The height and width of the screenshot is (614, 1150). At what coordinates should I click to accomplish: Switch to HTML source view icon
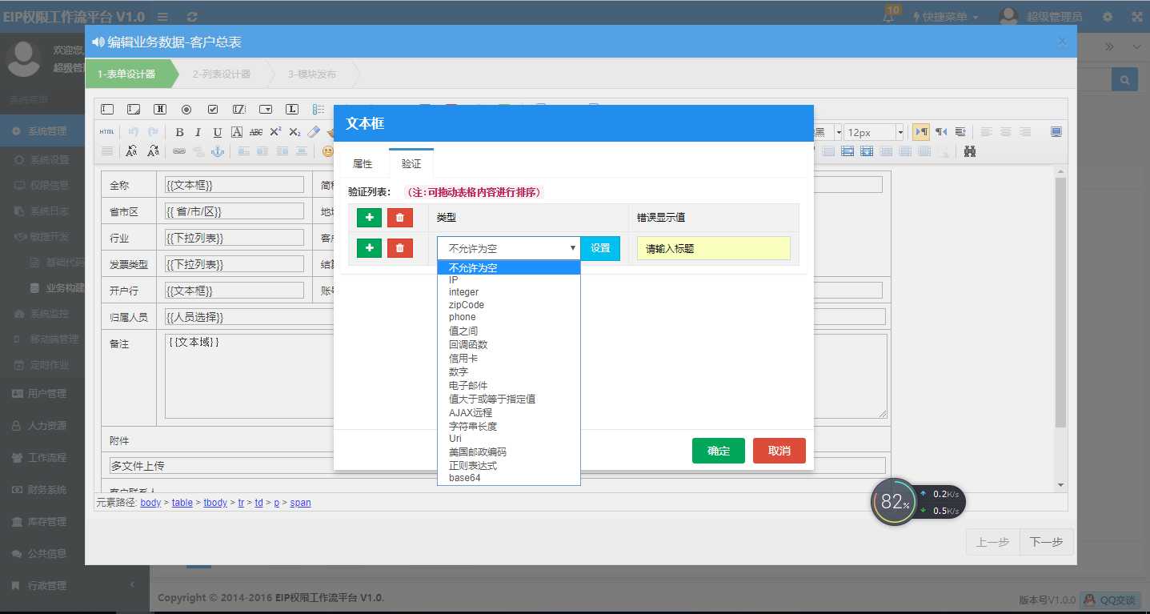click(x=106, y=130)
